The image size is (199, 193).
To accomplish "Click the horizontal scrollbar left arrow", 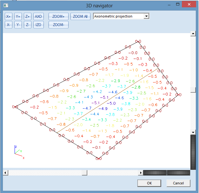I will coord(5,173).
